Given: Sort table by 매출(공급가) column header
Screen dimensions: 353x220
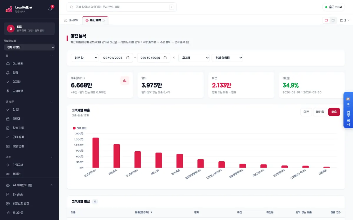Looking at the screenshot, I should coord(144,212).
